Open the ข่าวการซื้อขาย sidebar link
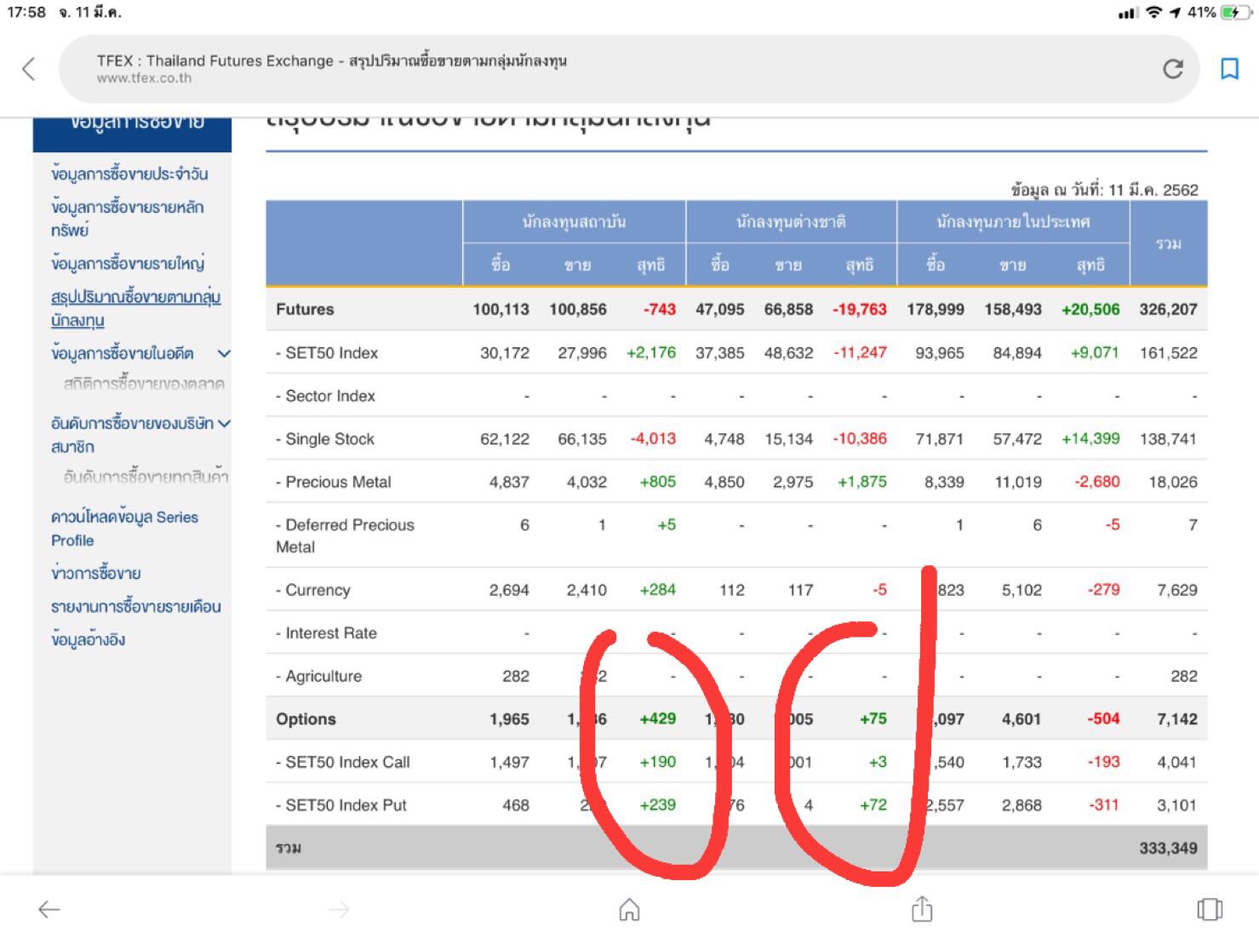 click(x=96, y=573)
